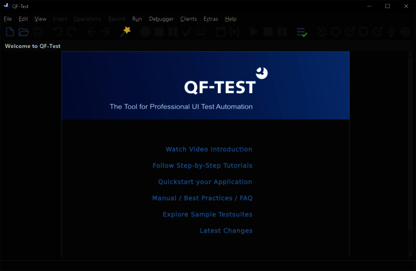Click the Open file folder icon
Screen dimensions: 416x271
(24, 32)
